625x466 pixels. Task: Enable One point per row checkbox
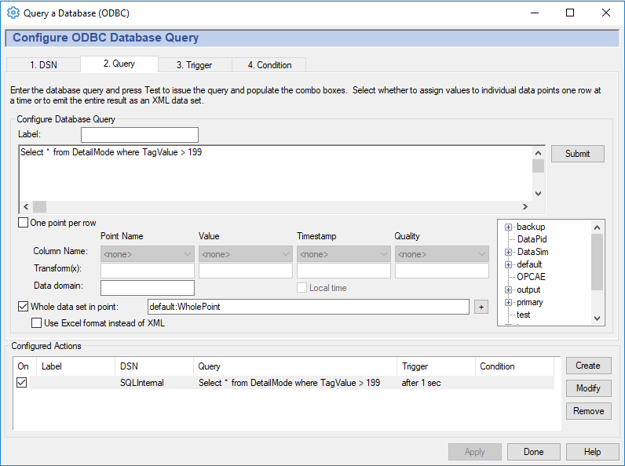tap(23, 223)
